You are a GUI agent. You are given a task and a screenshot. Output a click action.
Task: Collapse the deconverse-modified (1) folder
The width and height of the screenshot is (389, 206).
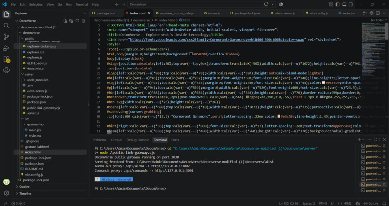[18, 27]
